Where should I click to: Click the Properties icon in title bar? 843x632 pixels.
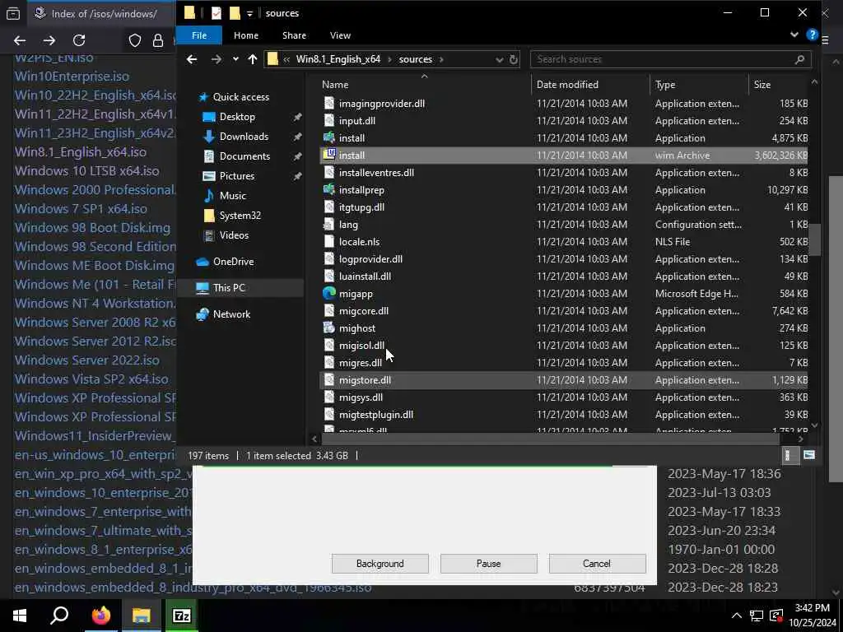(217, 13)
